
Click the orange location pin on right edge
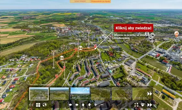coord(176,34)
